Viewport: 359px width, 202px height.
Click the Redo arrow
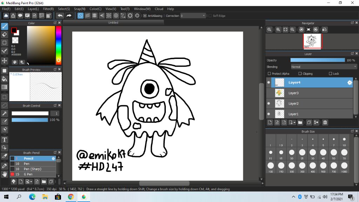pos(69,15)
